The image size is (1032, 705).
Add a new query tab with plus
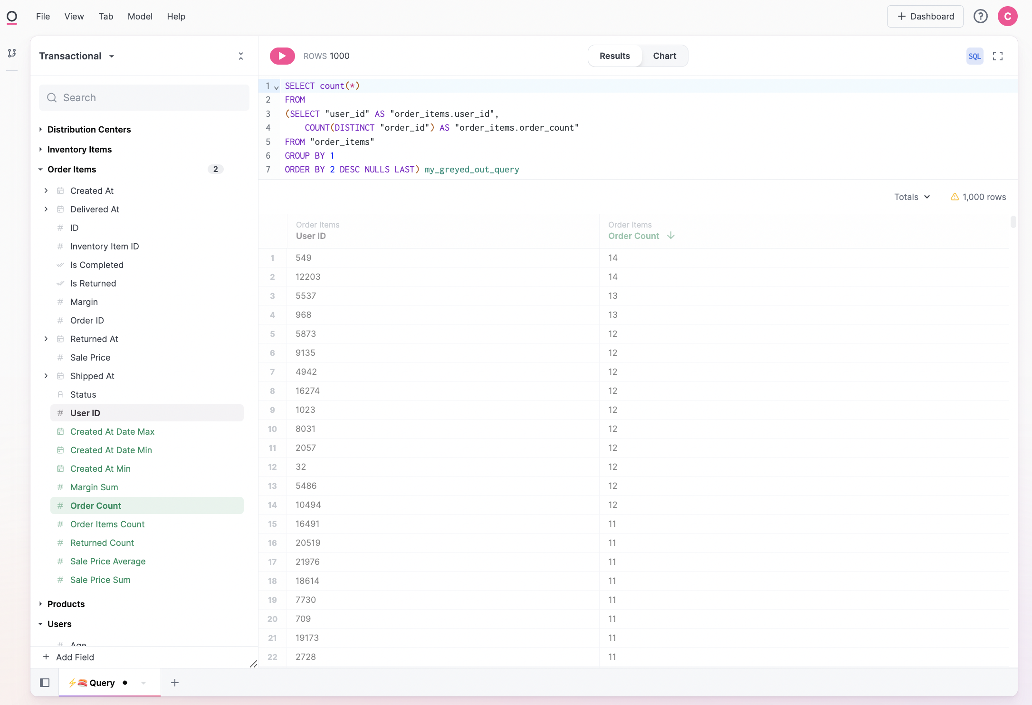point(175,683)
